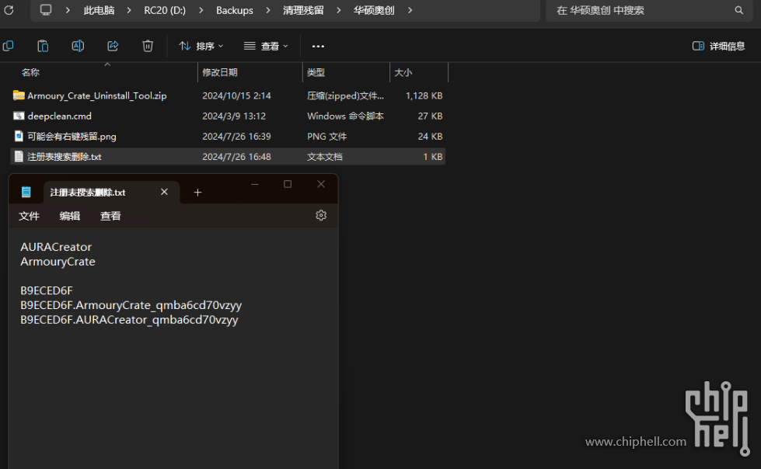Viewport: 761px width, 469px height.
Task: Select the 注册表搜索删除.txt Notepad tab
Action: coord(112,193)
